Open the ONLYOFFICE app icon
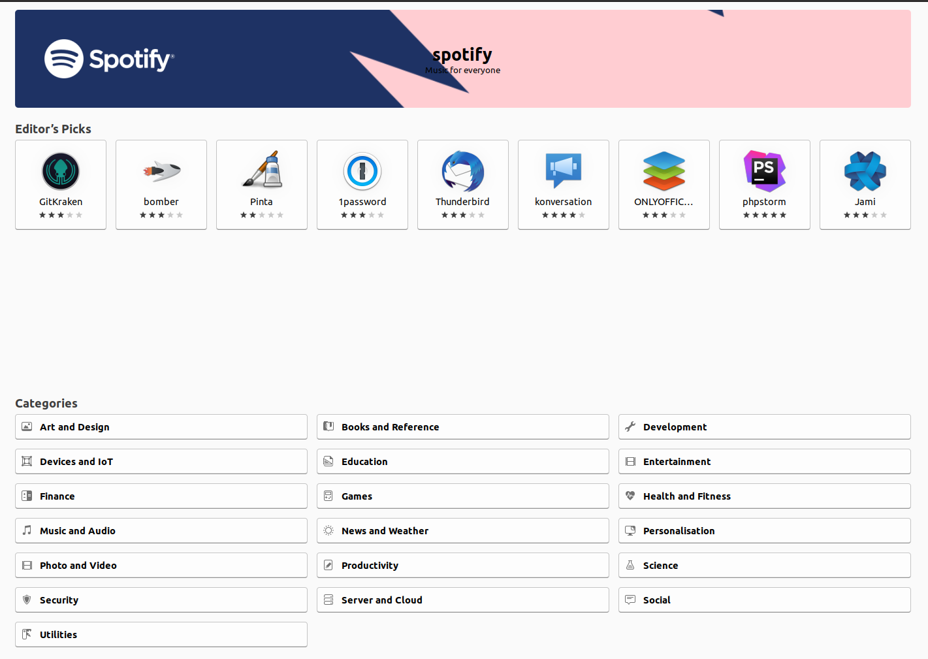The height and width of the screenshot is (659, 928). click(x=664, y=171)
